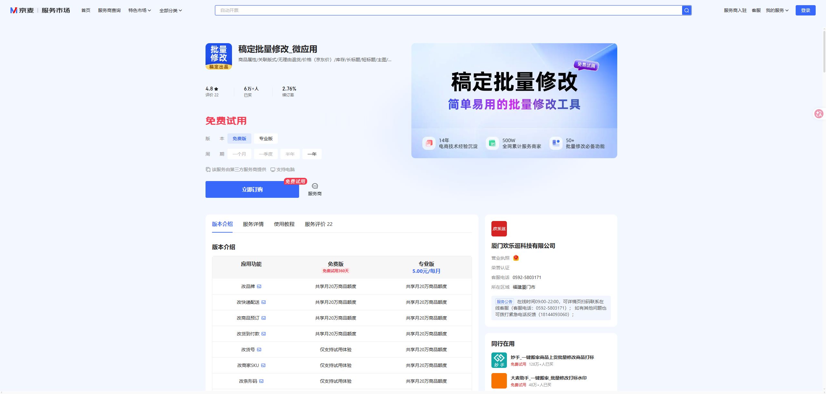
Task: Switch to the 版本介绍 tab
Action: tap(222, 224)
